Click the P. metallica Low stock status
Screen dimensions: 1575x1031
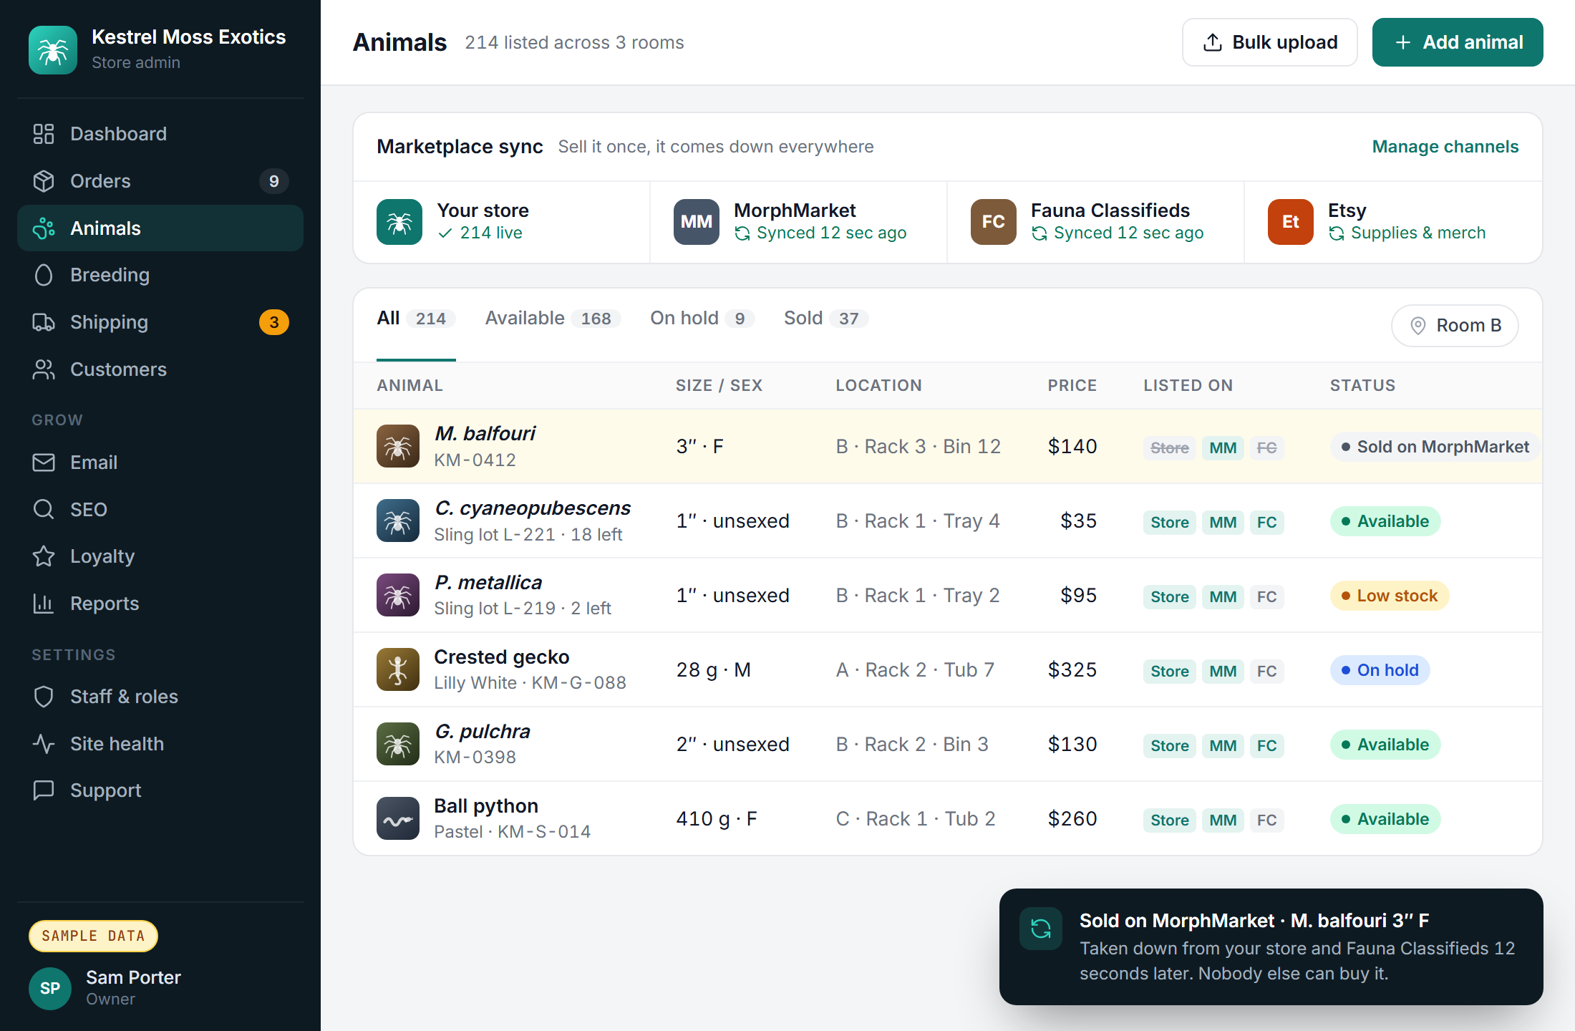pos(1390,596)
